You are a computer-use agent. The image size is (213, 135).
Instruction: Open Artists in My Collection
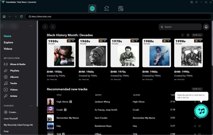pos(10,96)
